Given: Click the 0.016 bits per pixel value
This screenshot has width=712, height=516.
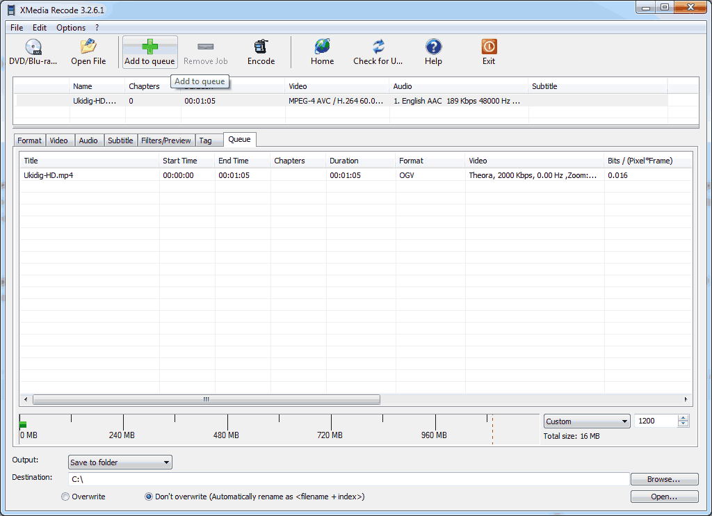Looking at the screenshot, I should (x=617, y=175).
